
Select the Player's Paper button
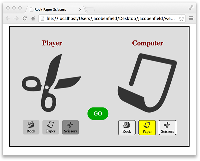(51, 127)
